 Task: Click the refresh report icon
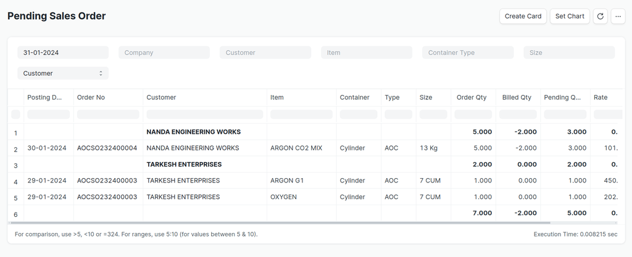[x=600, y=16]
